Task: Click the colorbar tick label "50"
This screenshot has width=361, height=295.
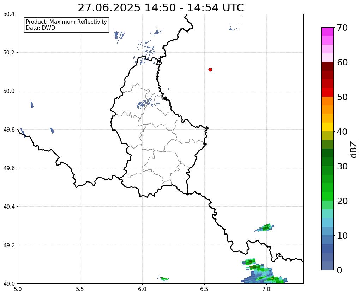Action: (x=342, y=97)
